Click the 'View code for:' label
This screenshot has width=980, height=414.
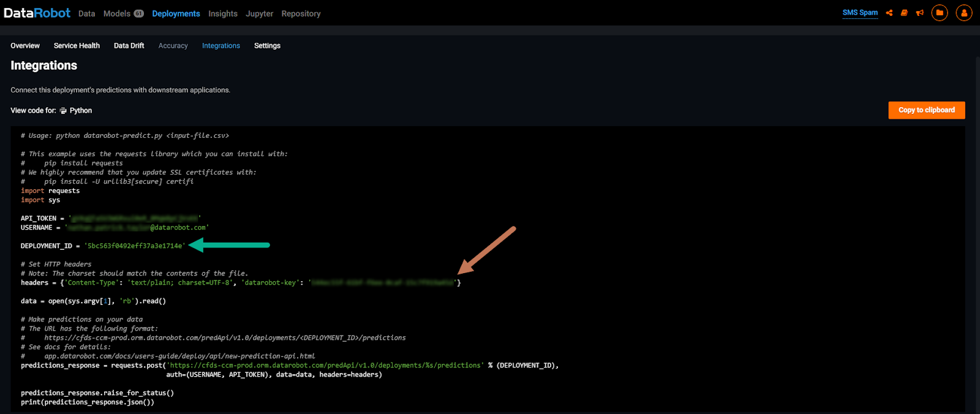(x=34, y=111)
